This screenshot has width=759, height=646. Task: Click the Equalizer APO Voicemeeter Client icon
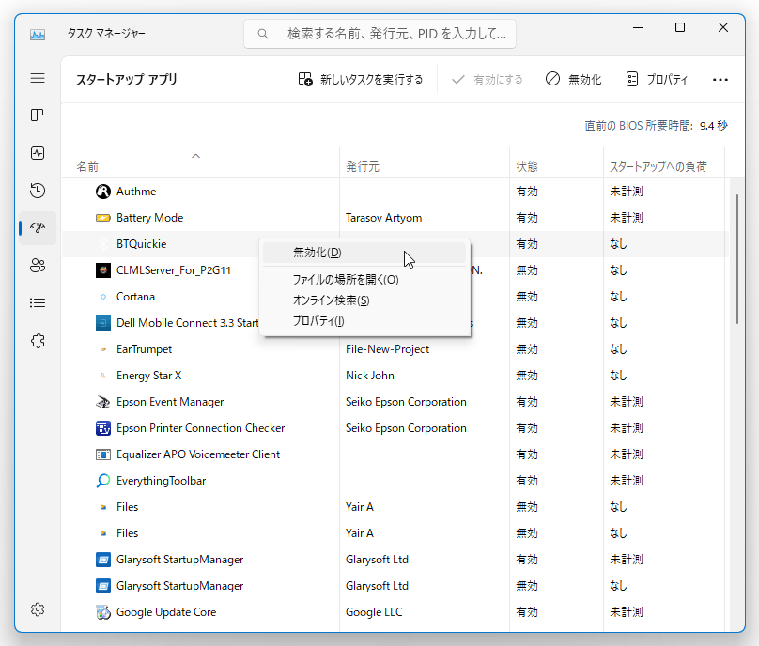[x=103, y=454]
